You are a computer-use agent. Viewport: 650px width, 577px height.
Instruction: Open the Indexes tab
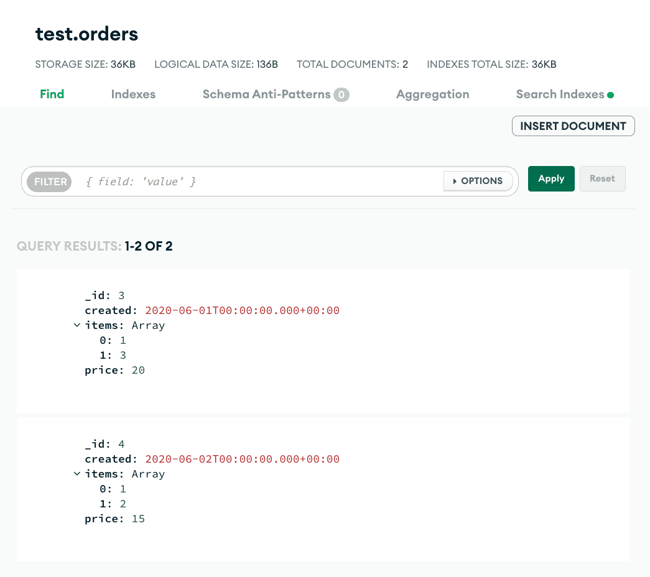coord(133,95)
